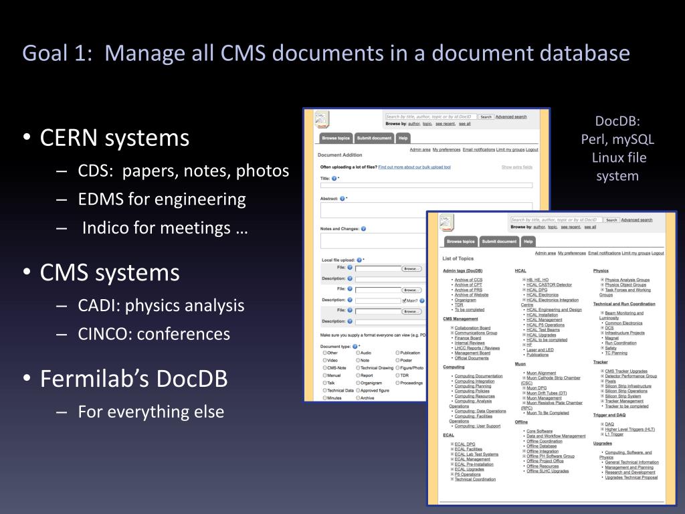This screenshot has width=685, height=514.
Task: Click Logout on List of Topics page
Action: [658, 253]
